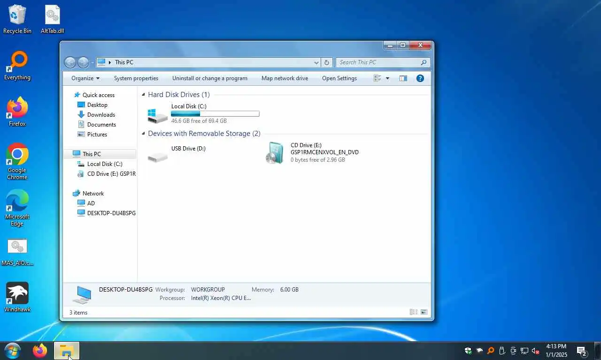Click the Show desktop strip
The image size is (601, 360).
pyautogui.click(x=599, y=351)
